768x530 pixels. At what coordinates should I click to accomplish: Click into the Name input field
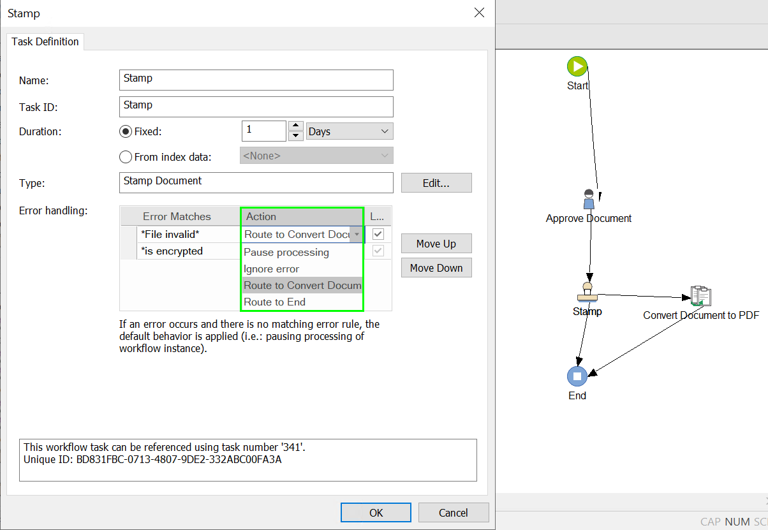tap(256, 80)
